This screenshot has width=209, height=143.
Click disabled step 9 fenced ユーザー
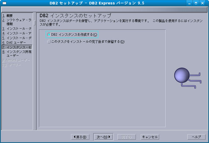(16, 60)
